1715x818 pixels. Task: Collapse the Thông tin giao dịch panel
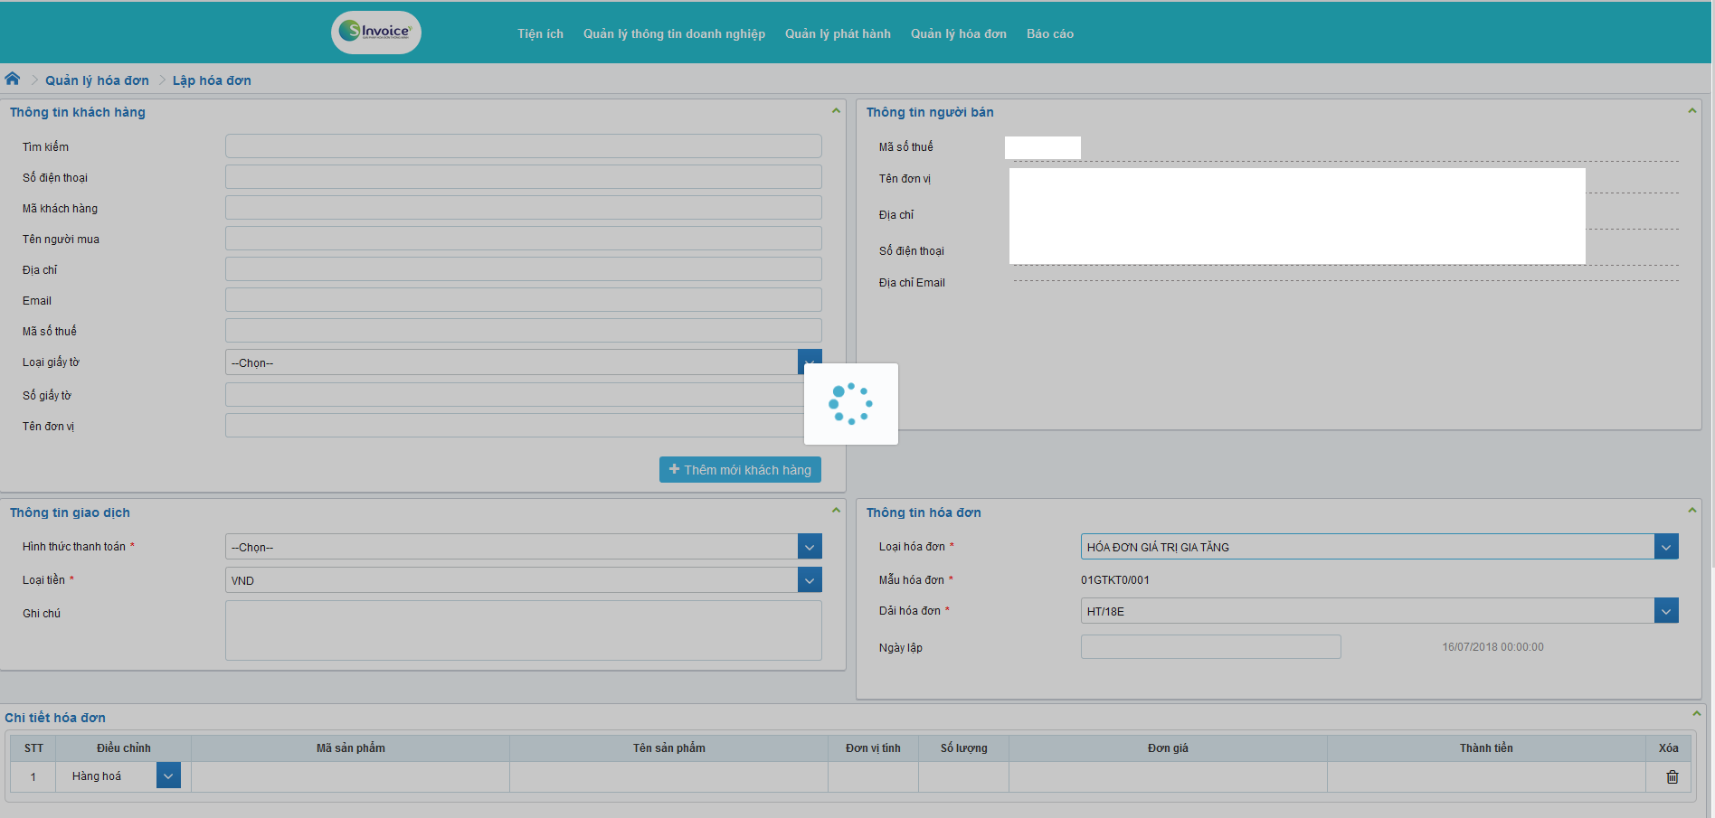835,511
